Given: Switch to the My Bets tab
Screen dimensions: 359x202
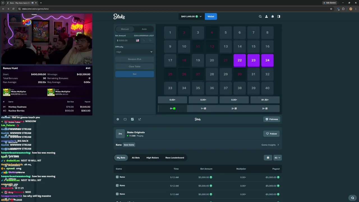Looking at the screenshot, I should [x=121, y=158].
